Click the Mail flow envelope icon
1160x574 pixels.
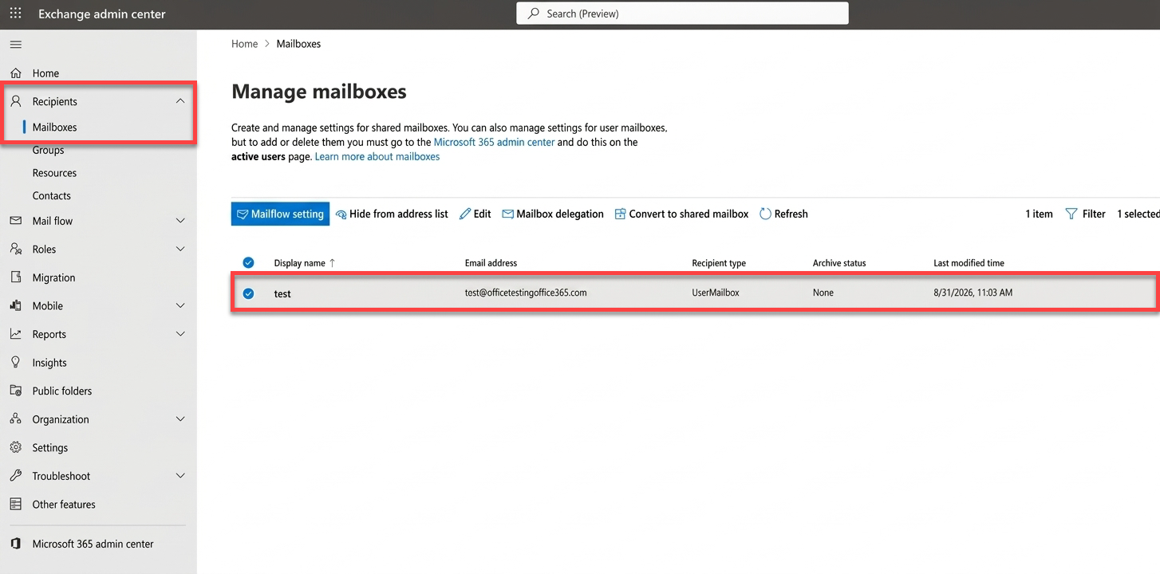(x=15, y=221)
